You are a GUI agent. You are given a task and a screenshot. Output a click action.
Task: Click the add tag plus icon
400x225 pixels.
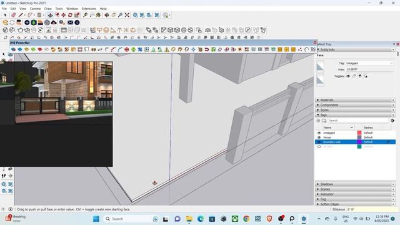pyautogui.click(x=318, y=121)
